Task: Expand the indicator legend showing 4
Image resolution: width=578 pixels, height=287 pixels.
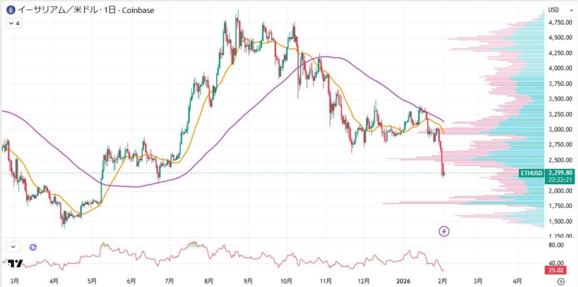Action: pyautogui.click(x=14, y=24)
